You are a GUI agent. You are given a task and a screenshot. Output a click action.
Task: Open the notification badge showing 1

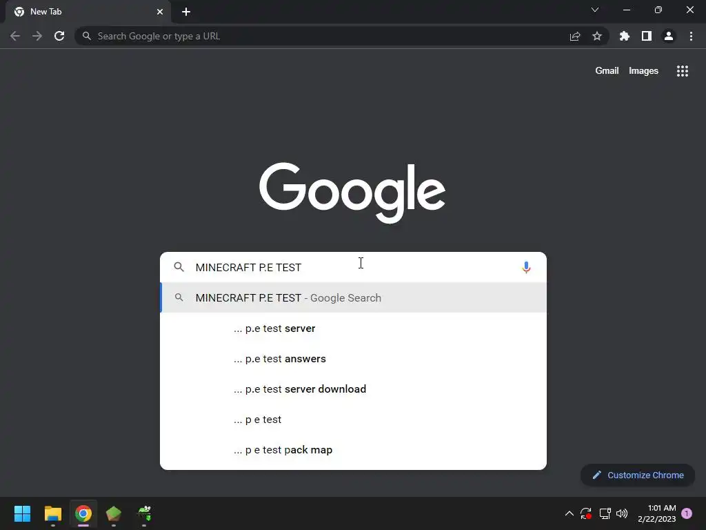coord(687,513)
